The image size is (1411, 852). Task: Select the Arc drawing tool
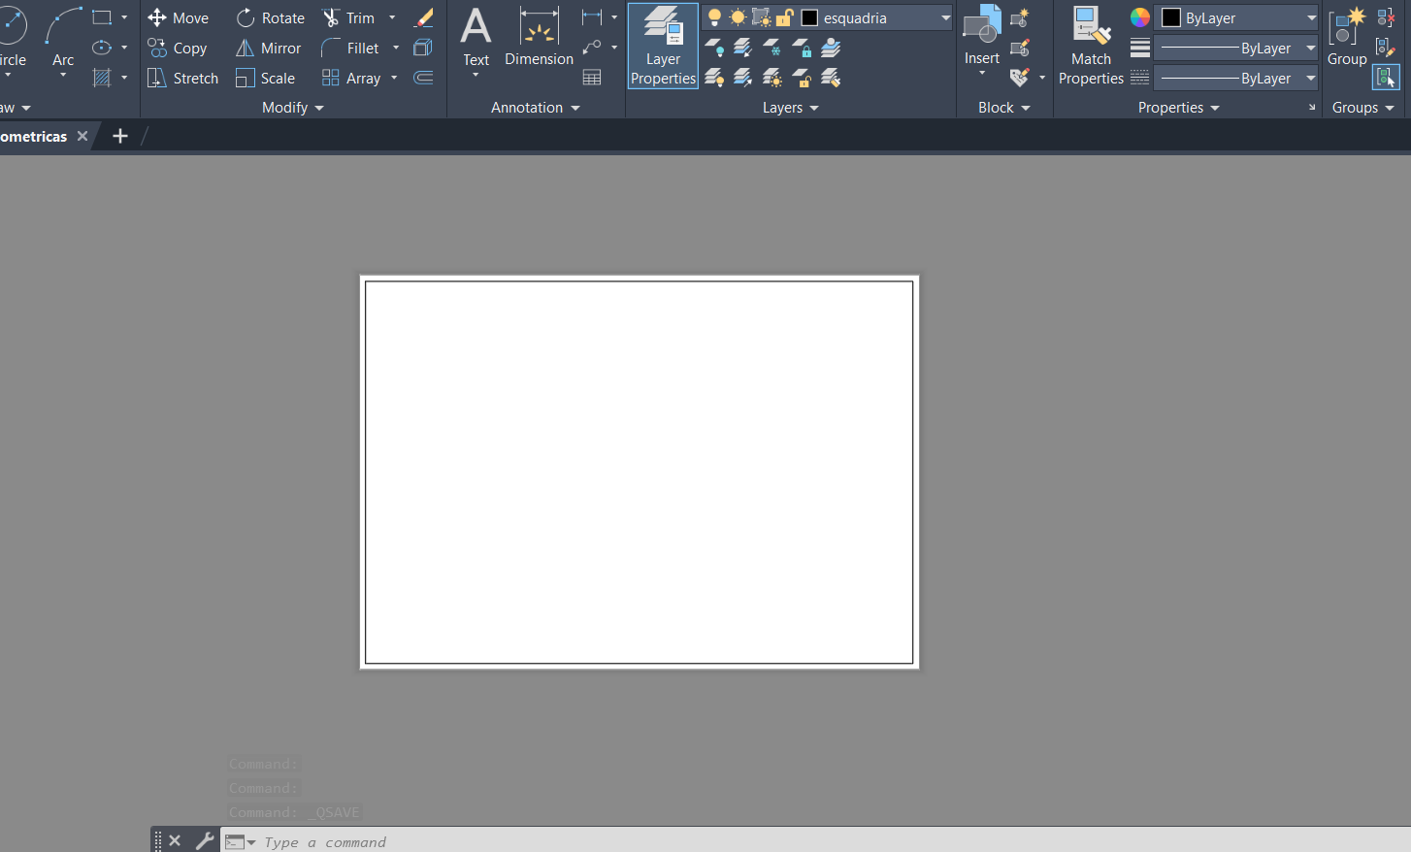point(63,39)
